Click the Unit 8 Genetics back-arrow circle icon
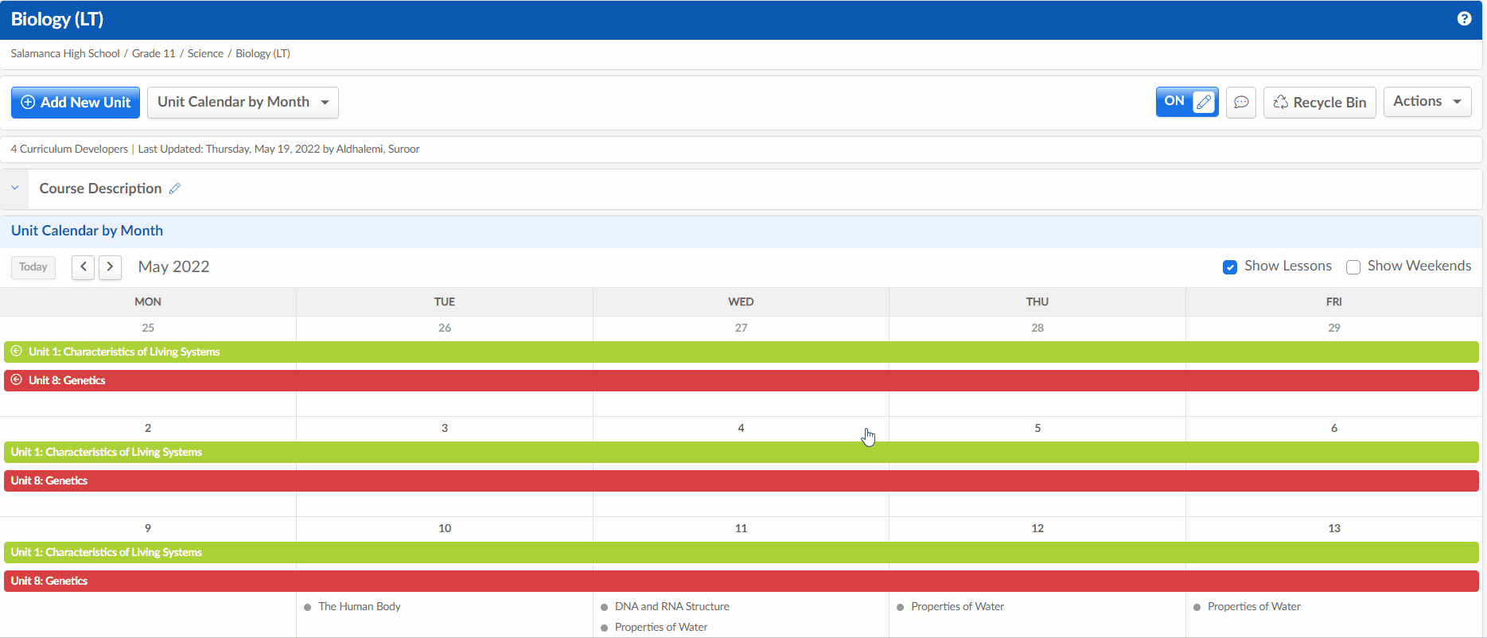 pos(17,380)
